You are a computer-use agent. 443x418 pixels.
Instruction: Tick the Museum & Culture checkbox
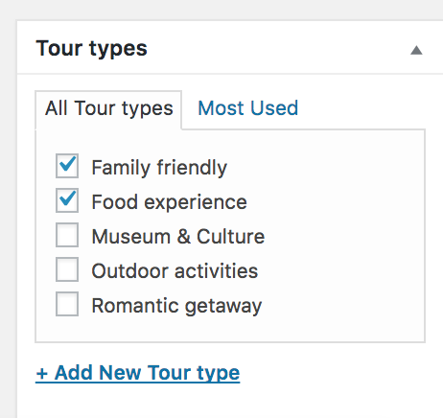[x=67, y=235]
